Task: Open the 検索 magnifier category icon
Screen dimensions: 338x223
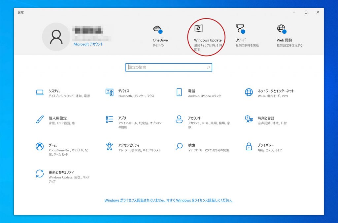Action: pyautogui.click(x=179, y=146)
